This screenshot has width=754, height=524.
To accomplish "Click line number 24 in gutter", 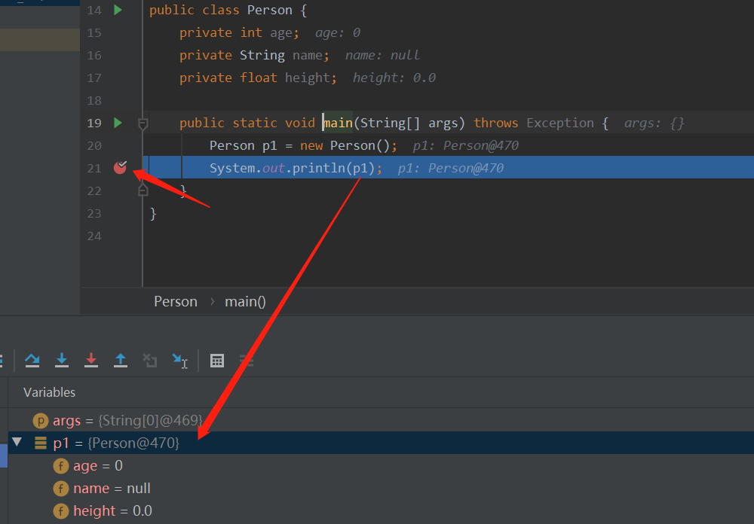I will 94,236.
